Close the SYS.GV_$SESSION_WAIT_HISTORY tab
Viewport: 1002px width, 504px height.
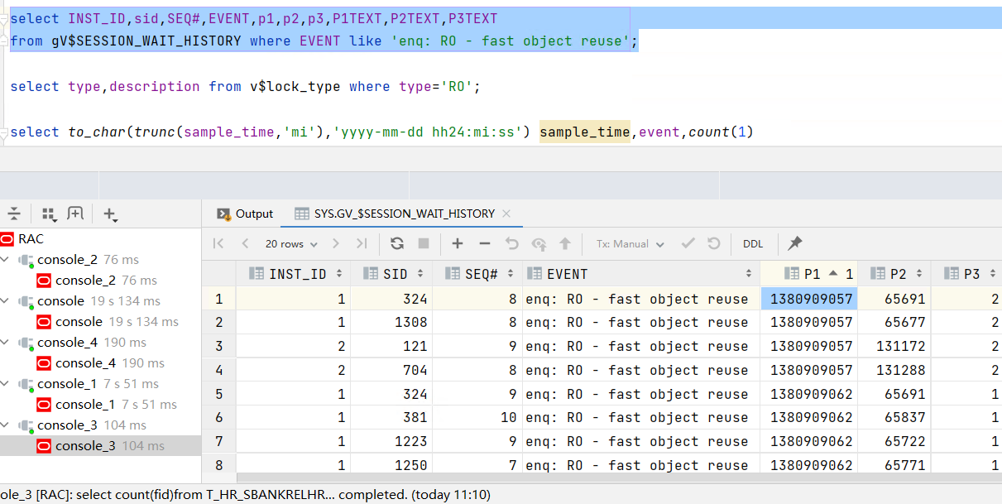[x=507, y=214]
